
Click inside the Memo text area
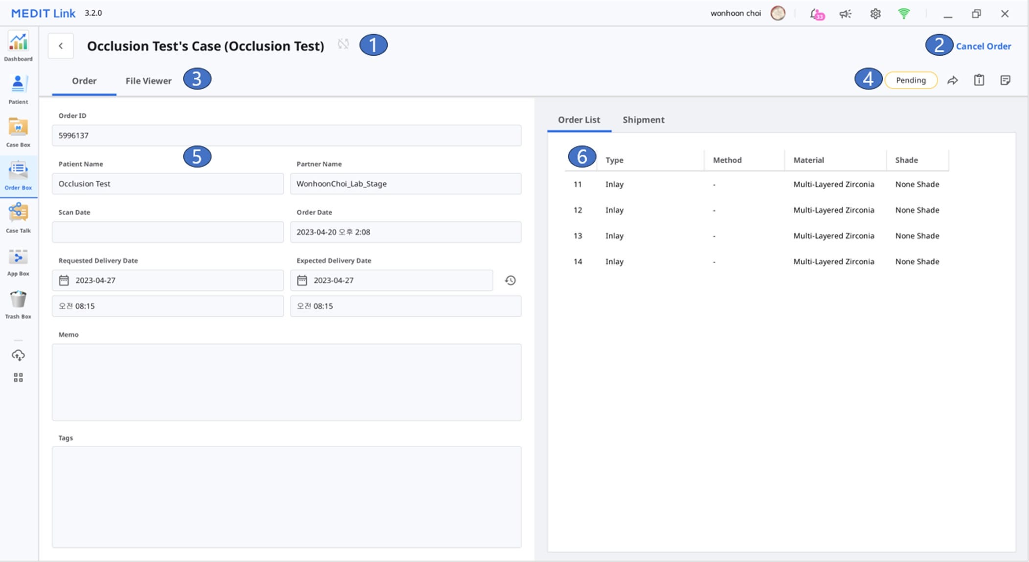[x=287, y=382]
